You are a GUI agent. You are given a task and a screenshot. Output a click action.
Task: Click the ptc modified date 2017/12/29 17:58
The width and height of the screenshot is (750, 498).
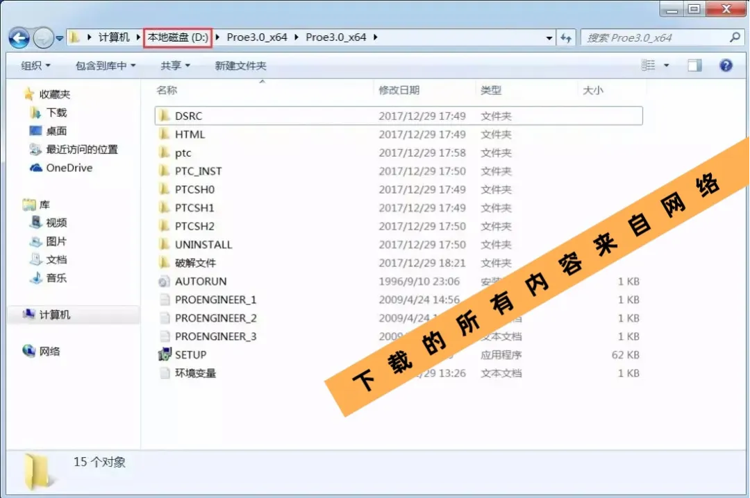click(422, 153)
